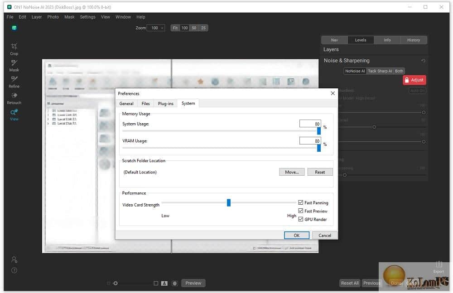Close the Preferences dialog with the X
This screenshot has width=453, height=293.
click(333, 93)
